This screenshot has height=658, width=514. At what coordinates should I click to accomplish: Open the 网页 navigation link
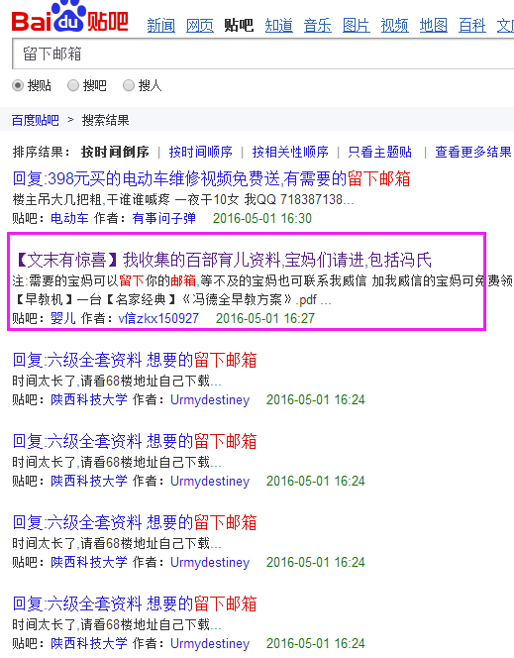point(200,26)
